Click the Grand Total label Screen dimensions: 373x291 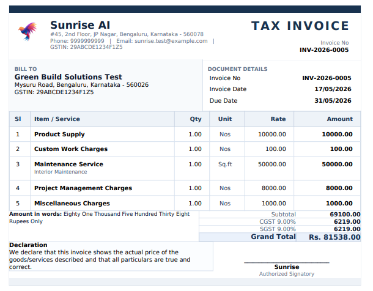[x=273, y=237]
